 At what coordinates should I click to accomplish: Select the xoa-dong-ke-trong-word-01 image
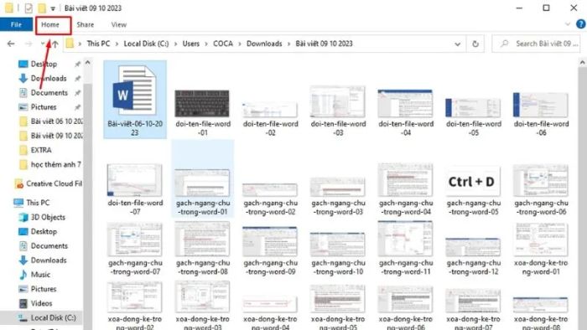pyautogui.click(x=541, y=240)
